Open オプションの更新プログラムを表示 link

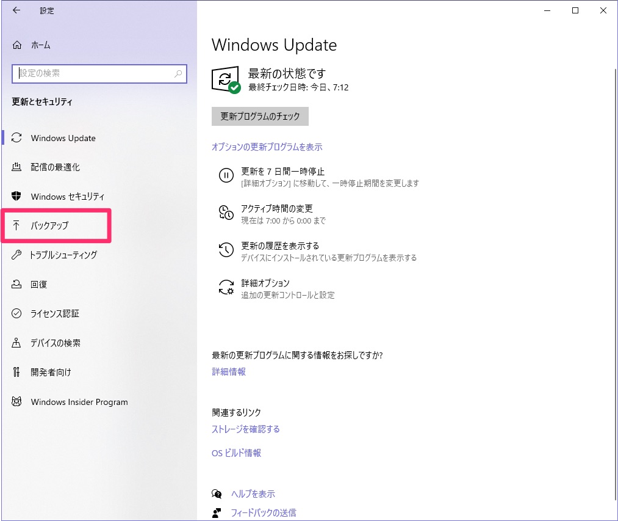267,147
